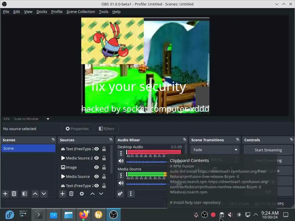Hide the Image source via eye icon
Viewport: 295px width, 221px height.
click(97, 167)
